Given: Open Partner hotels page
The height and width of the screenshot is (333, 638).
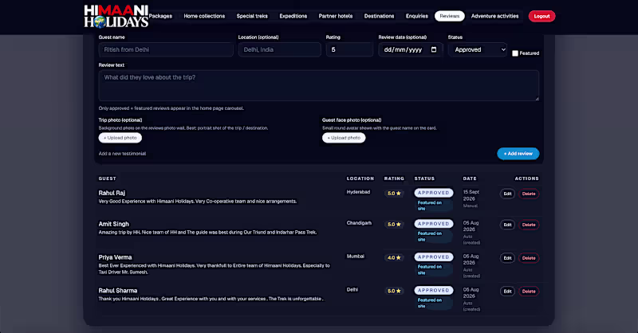Looking at the screenshot, I should point(336,16).
